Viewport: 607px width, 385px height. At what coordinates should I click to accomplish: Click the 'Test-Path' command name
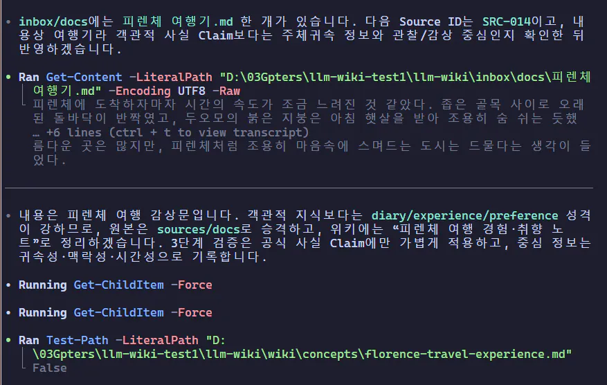tap(78, 340)
